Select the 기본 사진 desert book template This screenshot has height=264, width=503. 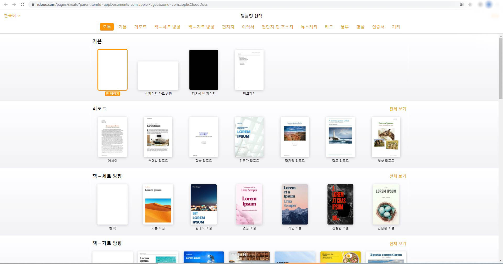click(x=158, y=204)
